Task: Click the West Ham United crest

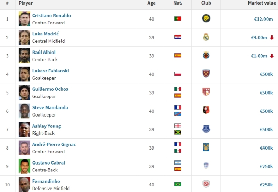Action: (206, 73)
